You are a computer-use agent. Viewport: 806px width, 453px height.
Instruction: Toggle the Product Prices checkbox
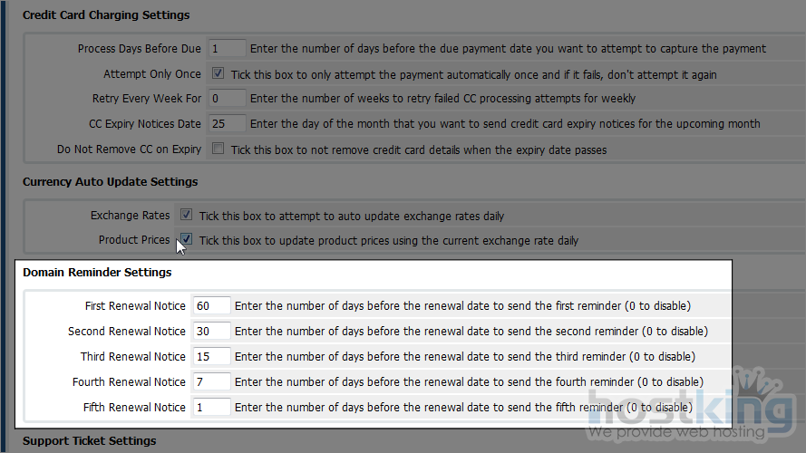click(x=186, y=240)
